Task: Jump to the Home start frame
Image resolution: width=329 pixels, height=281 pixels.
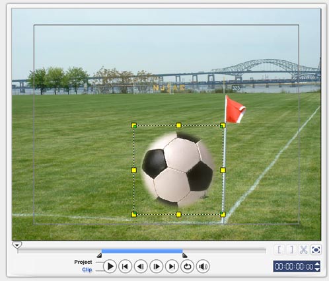Action: pos(125,266)
